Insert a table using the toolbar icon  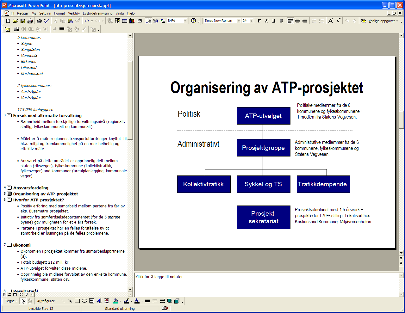click(125, 21)
